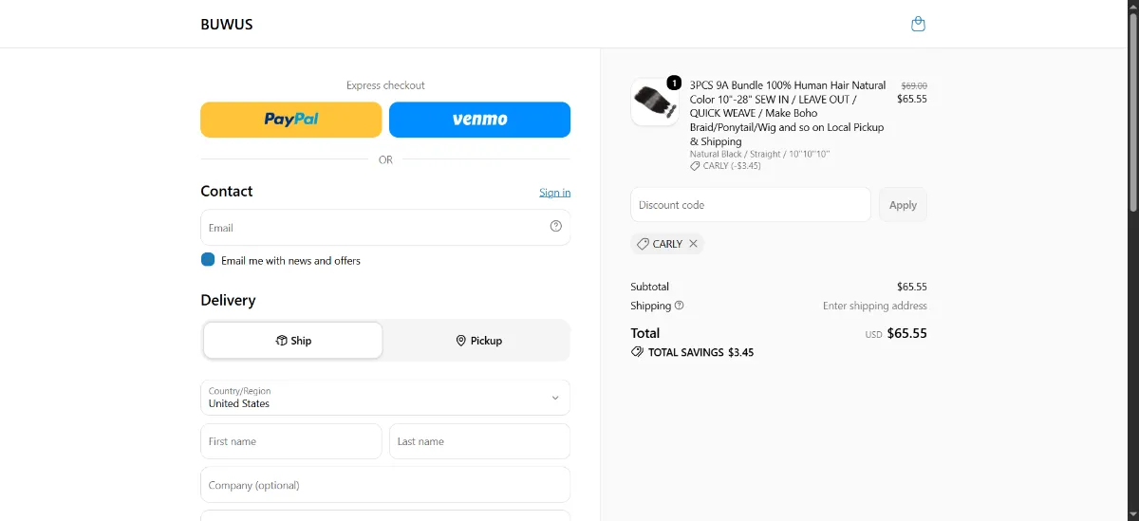1139x521 pixels.
Task: Go to BUWUS store home logo
Action: tap(227, 25)
